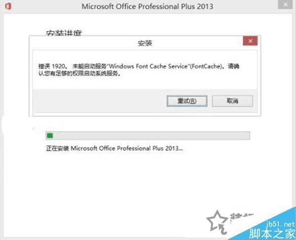Image resolution: width=296 pixels, height=240 pixels.
Task: Close the 安装 error dialog with red X
Action: [x=250, y=41]
